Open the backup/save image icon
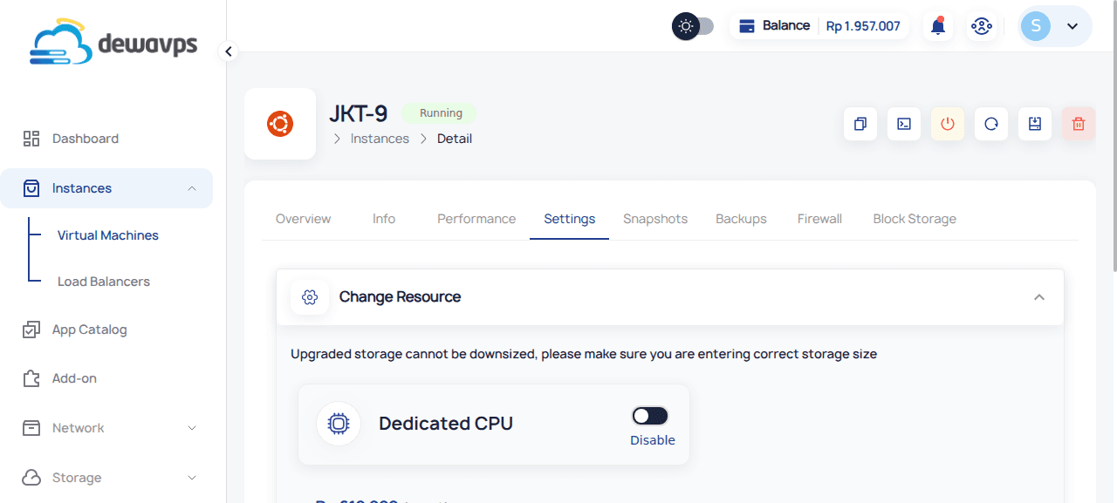The width and height of the screenshot is (1117, 503). tap(1034, 123)
